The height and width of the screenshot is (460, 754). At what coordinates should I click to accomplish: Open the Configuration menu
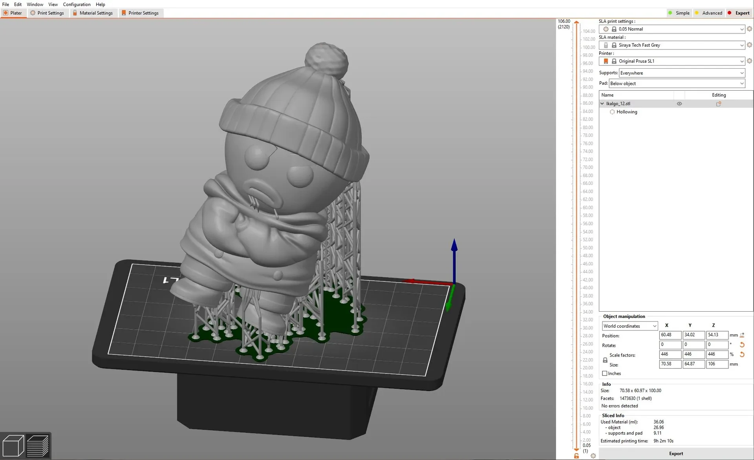coord(77,4)
